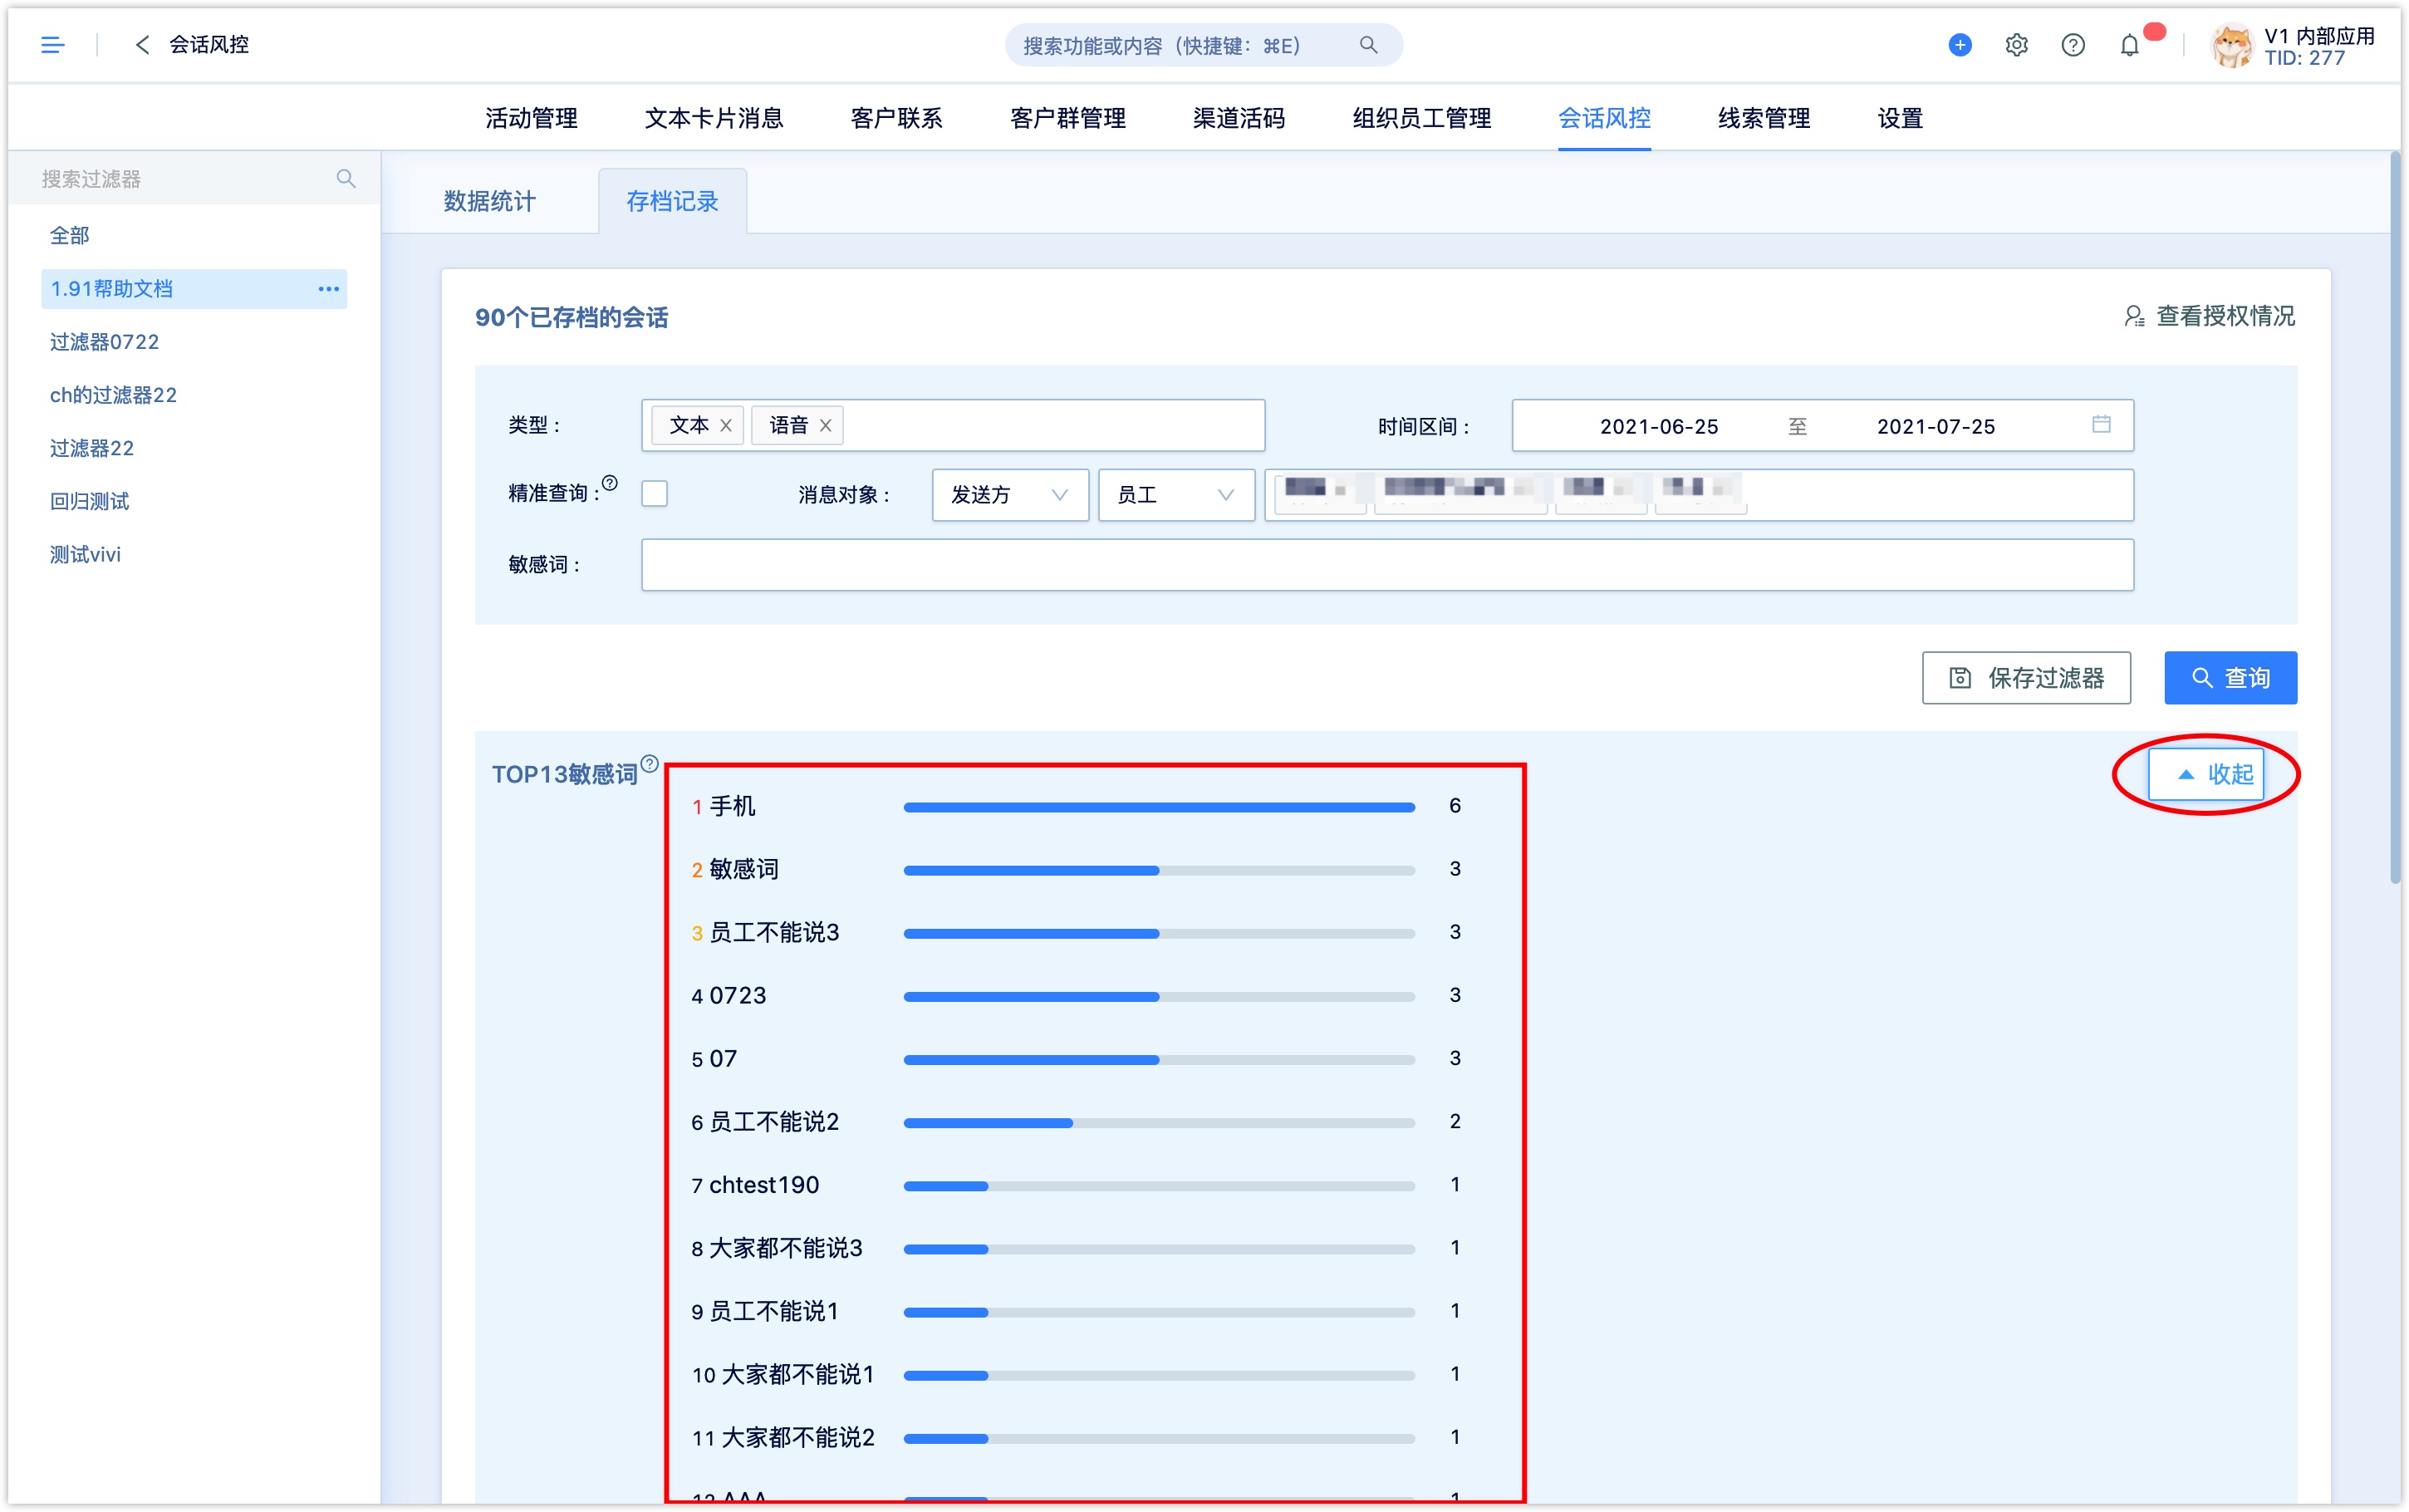2409x1512 pixels.
Task: Click the 类型 tag input field
Action: click(x=953, y=426)
